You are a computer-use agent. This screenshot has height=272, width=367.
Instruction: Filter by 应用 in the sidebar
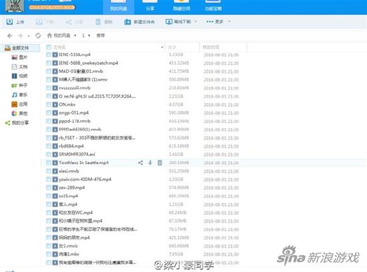point(19,104)
